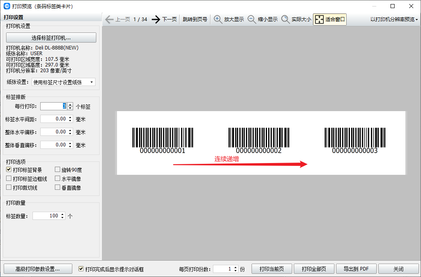Click 打印当前页 button

pyautogui.click(x=272, y=269)
